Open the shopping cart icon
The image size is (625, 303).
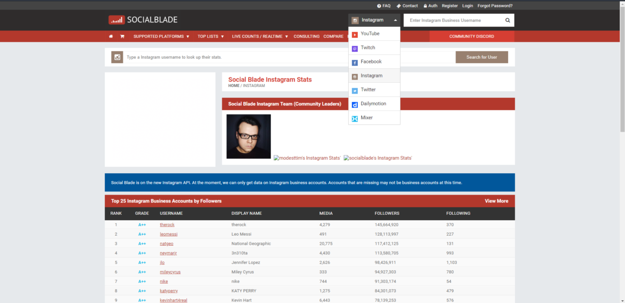(x=122, y=36)
